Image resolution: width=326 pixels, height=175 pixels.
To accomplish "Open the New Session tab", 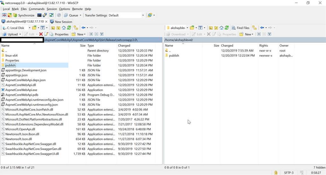I will tap(61, 22).
